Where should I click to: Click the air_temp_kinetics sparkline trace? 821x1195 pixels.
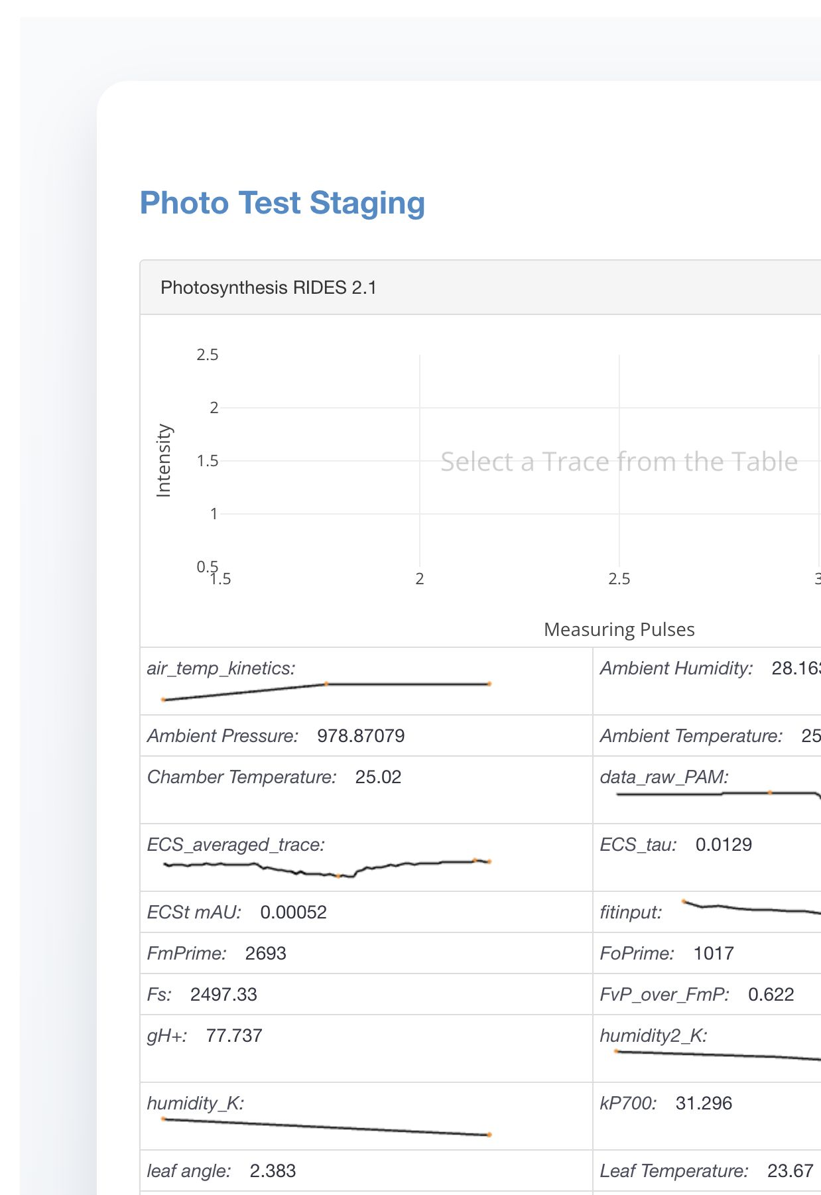pos(326,692)
